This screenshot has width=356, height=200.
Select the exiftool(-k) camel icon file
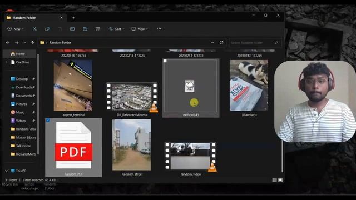189,86
